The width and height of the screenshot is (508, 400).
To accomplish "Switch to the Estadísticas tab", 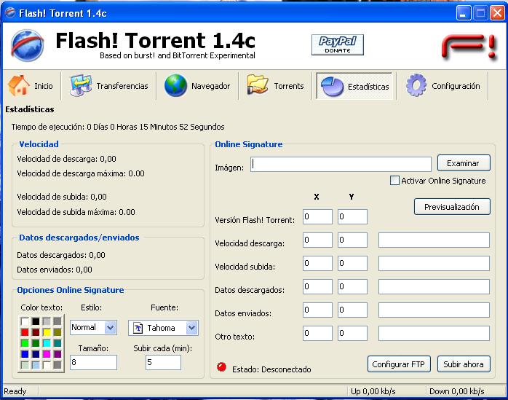I will 354,86.
